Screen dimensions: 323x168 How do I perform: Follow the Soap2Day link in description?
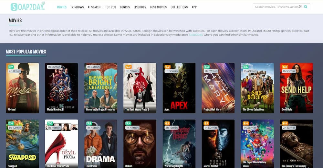pos(196,35)
